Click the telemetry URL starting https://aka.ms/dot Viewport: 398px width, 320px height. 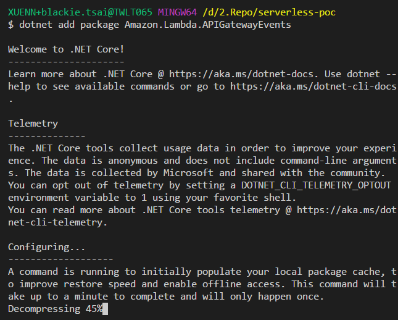pyautogui.click(x=347, y=209)
